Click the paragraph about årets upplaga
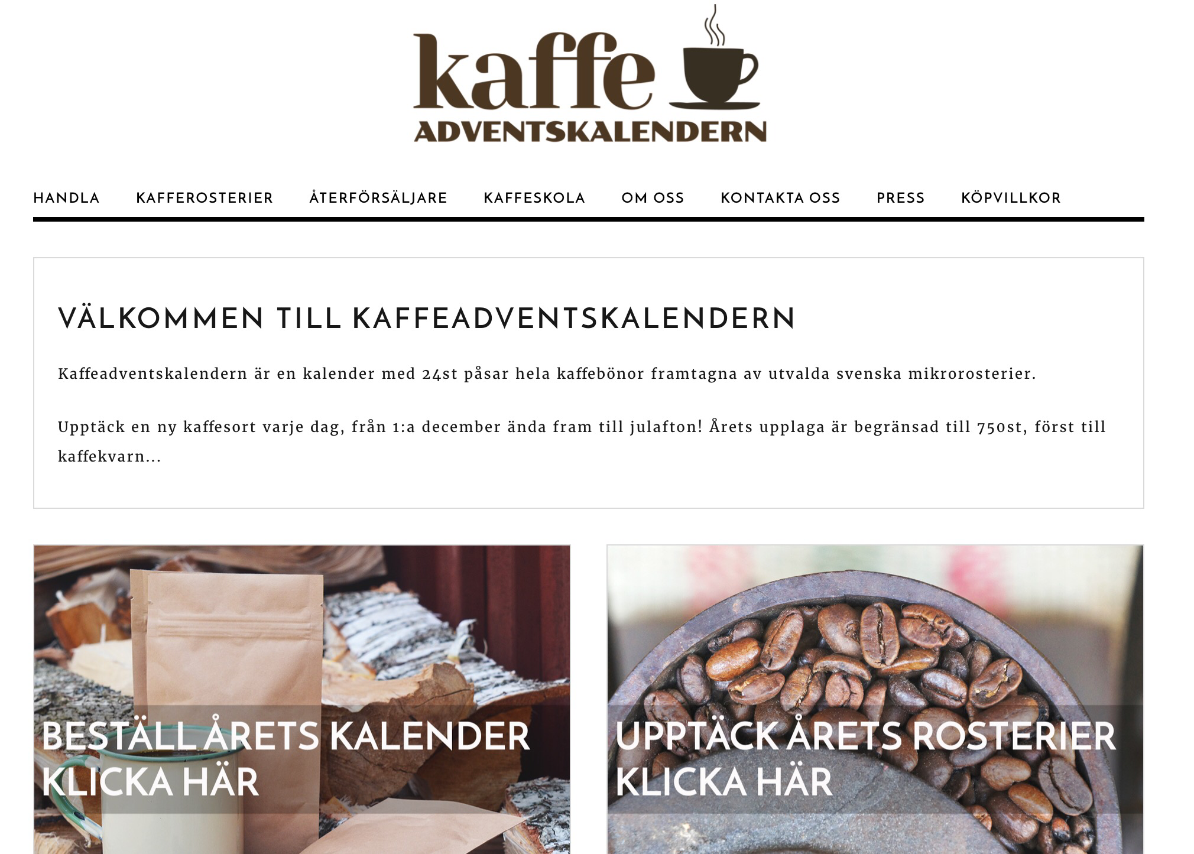Image resolution: width=1194 pixels, height=854 pixels. click(582, 441)
